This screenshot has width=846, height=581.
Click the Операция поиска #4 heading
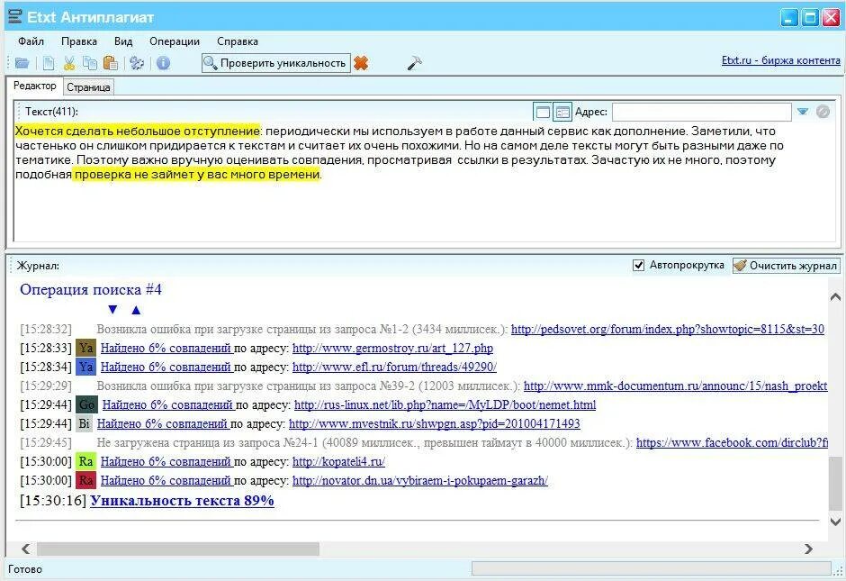91,289
